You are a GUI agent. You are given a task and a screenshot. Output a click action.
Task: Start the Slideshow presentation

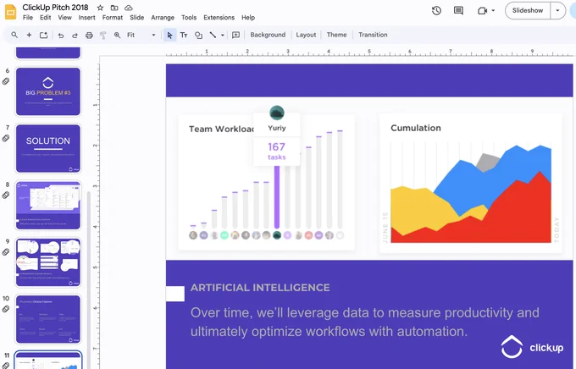point(528,11)
